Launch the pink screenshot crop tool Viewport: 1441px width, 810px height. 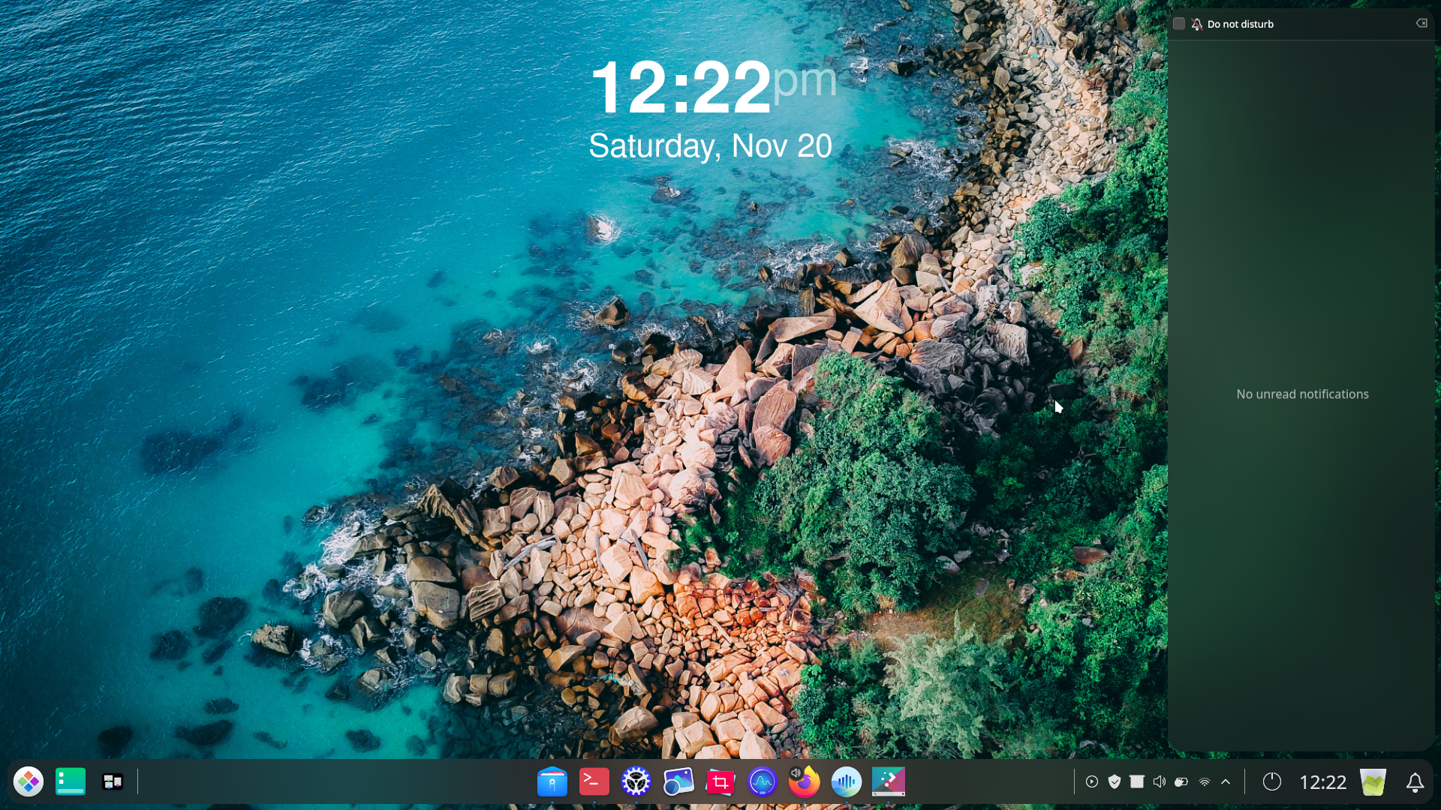pos(720,782)
